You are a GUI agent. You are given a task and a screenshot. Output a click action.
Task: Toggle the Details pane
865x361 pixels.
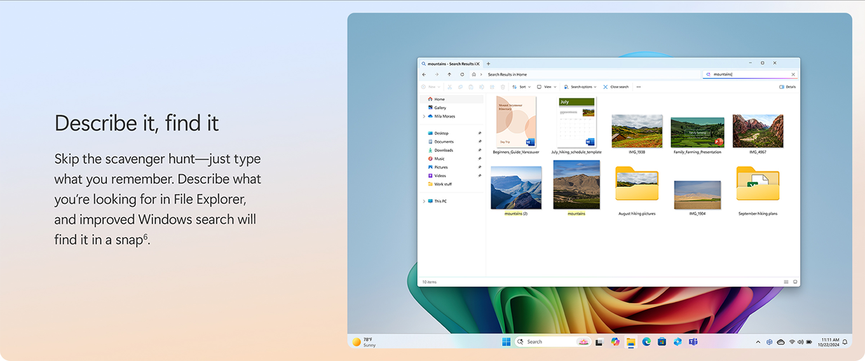click(787, 87)
